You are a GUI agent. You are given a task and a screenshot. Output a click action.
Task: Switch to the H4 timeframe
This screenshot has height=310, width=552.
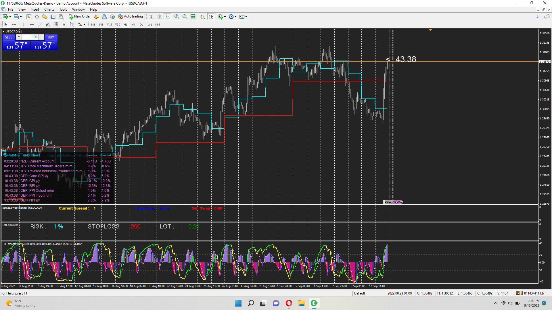(133, 24)
